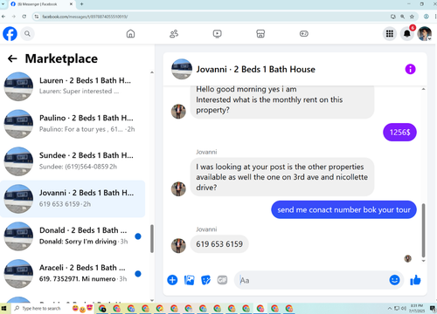Open the notifications bell icon
Screen dimensions: 437x314
pyautogui.click(x=407, y=34)
